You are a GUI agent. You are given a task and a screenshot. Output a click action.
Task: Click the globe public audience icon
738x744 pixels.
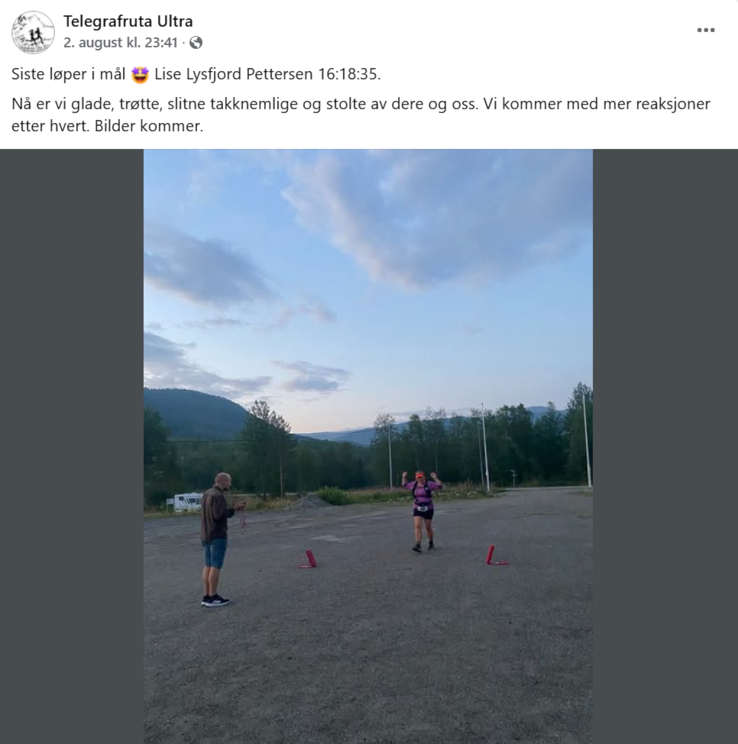(196, 43)
